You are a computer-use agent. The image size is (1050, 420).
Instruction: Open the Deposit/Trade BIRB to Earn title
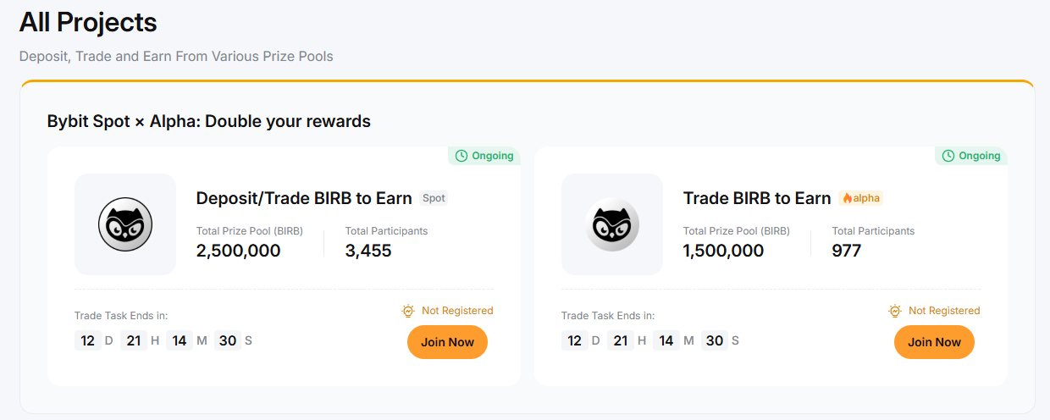coord(304,198)
